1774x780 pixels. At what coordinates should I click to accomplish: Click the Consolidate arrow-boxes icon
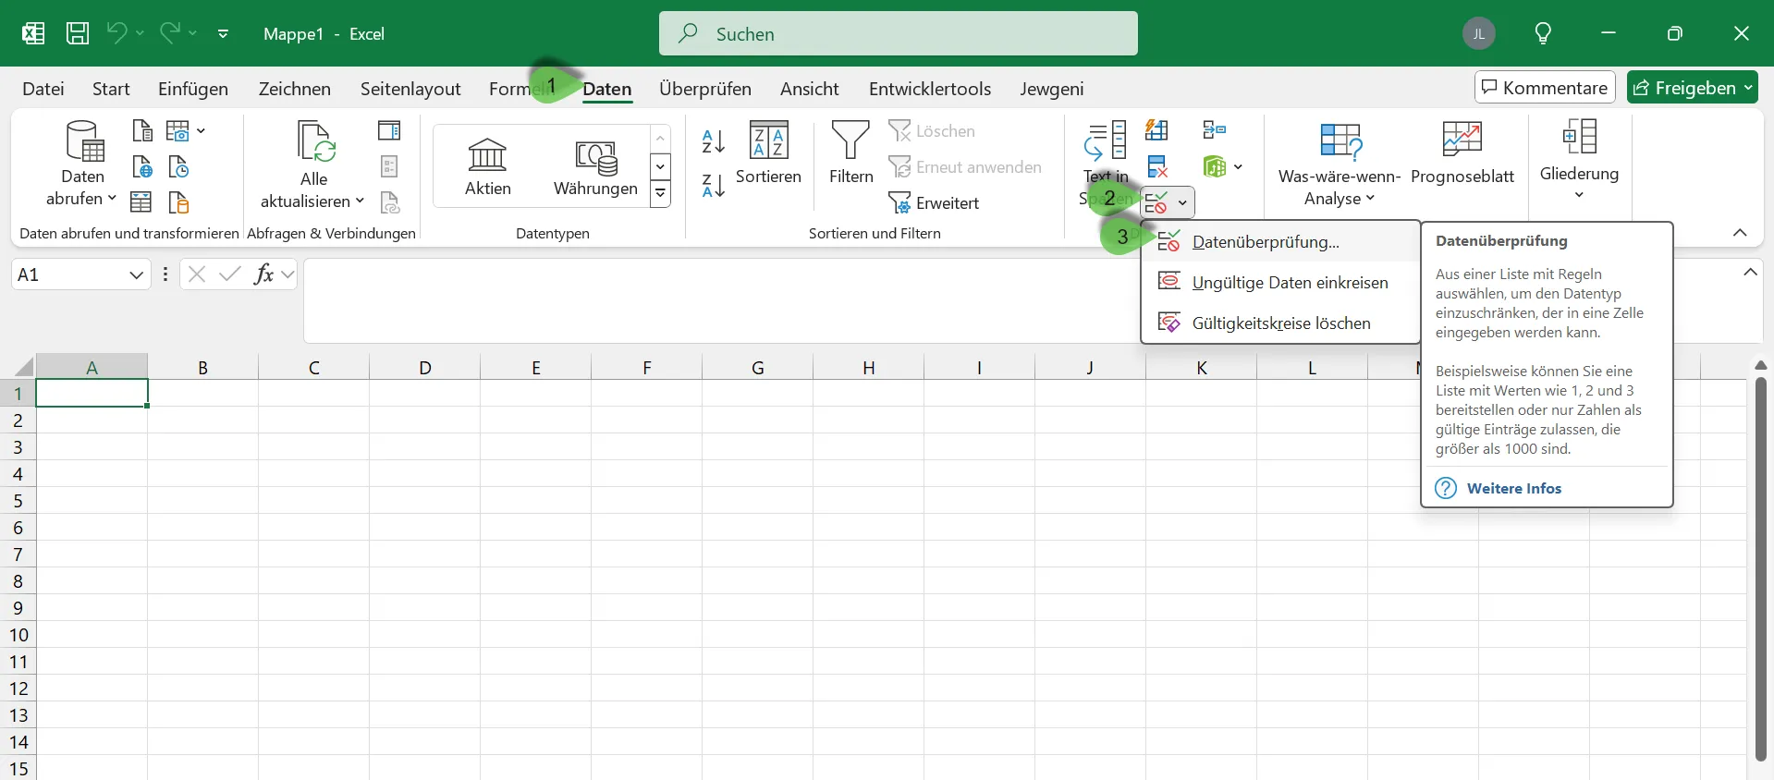click(x=1214, y=130)
